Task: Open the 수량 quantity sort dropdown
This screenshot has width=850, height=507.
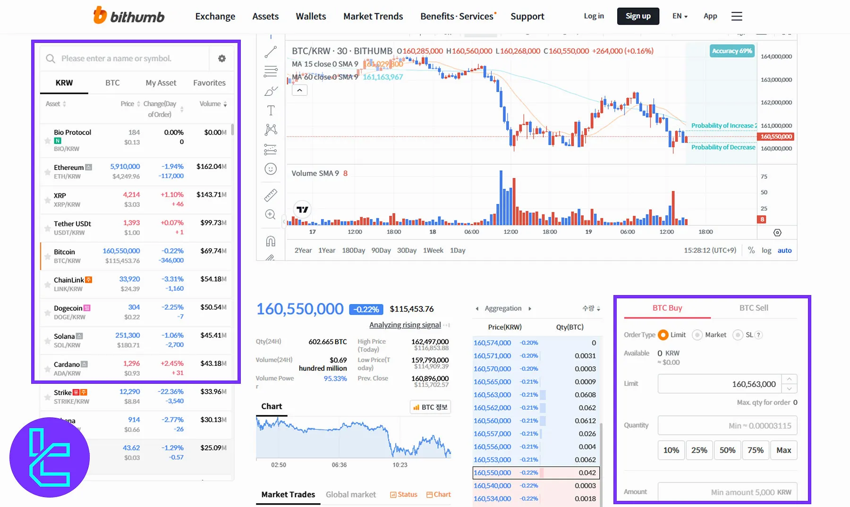Action: (x=591, y=308)
